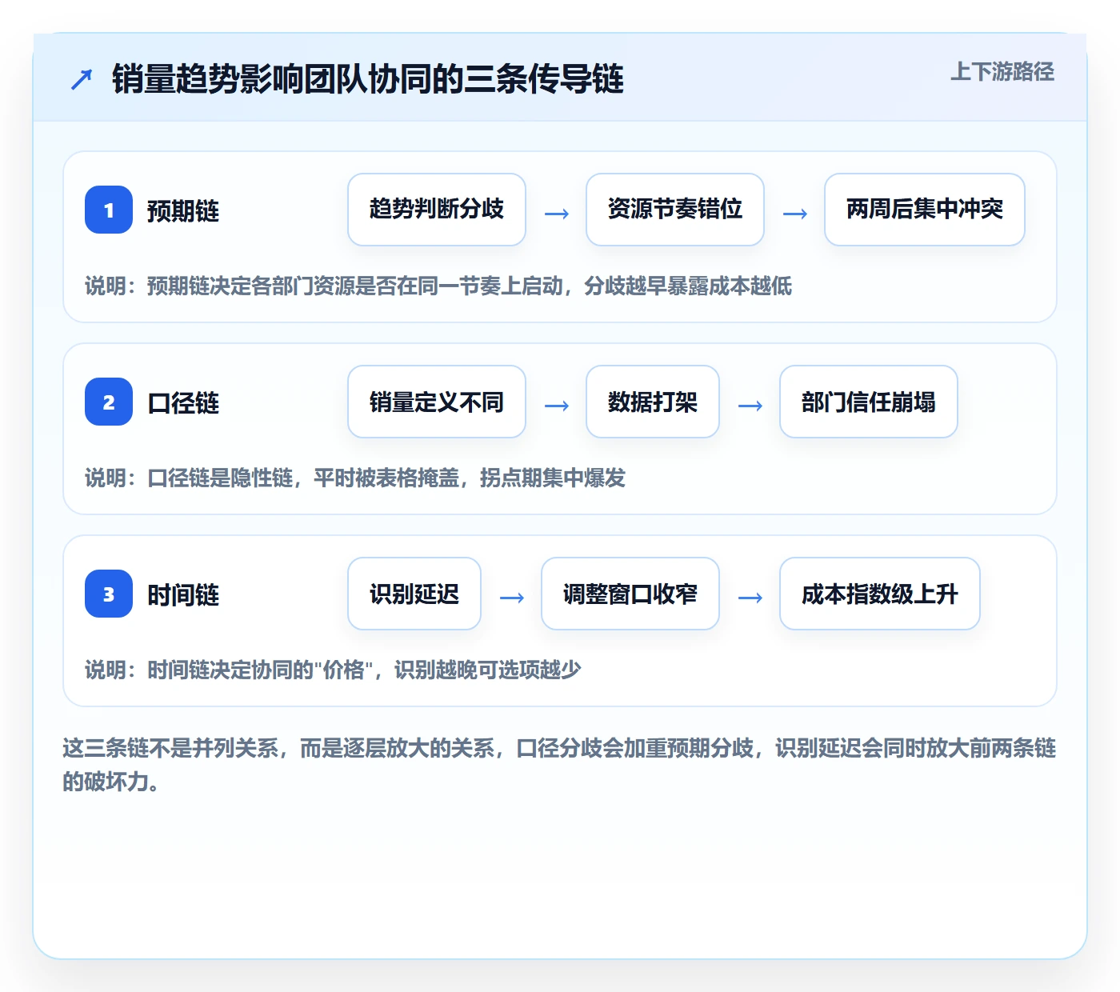The image size is (1120, 992).
Task: Click the title 销量趋势影响团队协同的三条传导链
Action: pos(368,79)
